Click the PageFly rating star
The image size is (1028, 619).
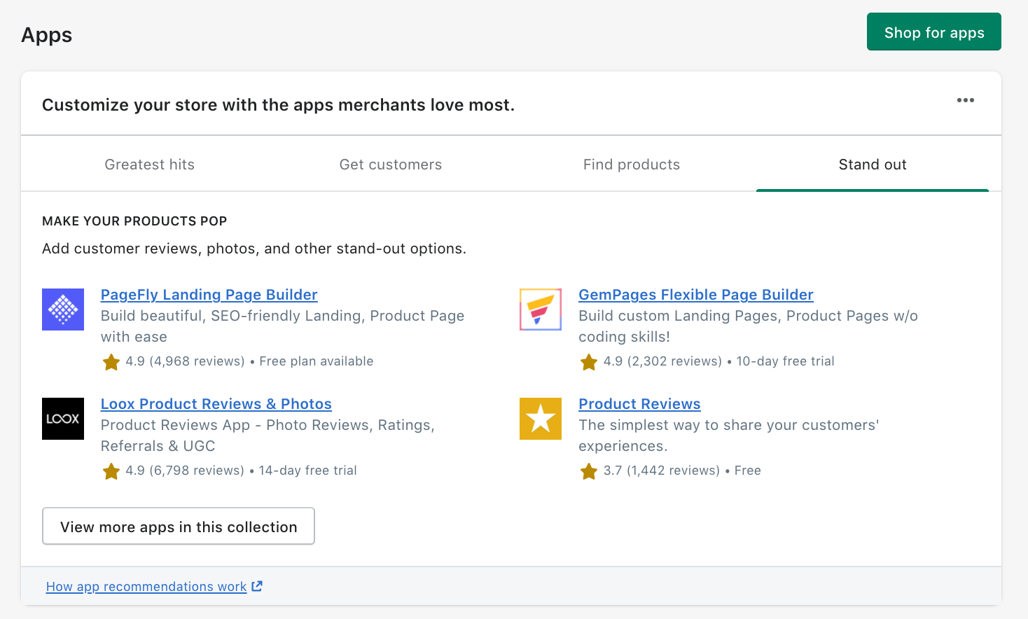point(111,362)
